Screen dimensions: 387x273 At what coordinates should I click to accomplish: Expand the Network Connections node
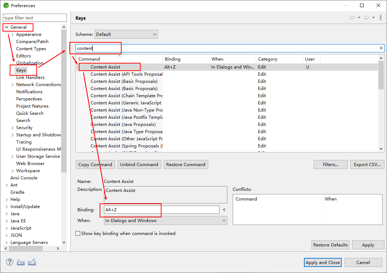[x=12, y=85]
